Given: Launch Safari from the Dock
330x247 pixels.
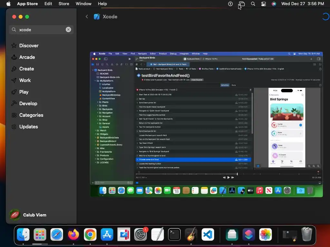Looking at the screenshot, I should [57, 234].
